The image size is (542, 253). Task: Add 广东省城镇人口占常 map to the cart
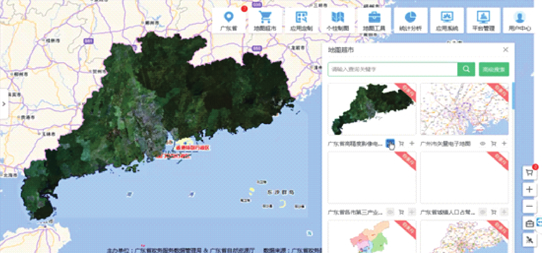(494, 212)
